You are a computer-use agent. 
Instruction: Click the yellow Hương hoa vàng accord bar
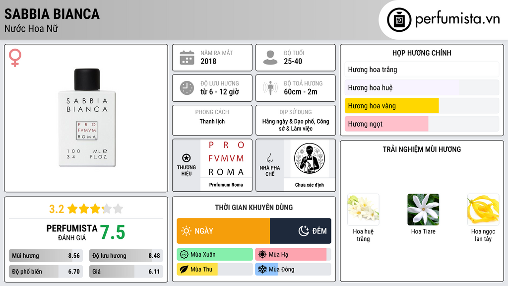tap(422, 106)
